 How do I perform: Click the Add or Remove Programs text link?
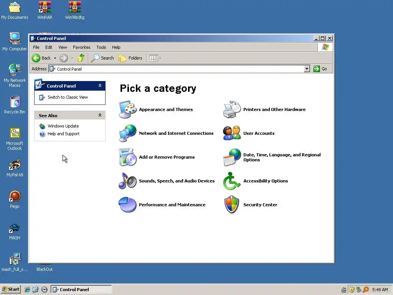pyautogui.click(x=167, y=157)
